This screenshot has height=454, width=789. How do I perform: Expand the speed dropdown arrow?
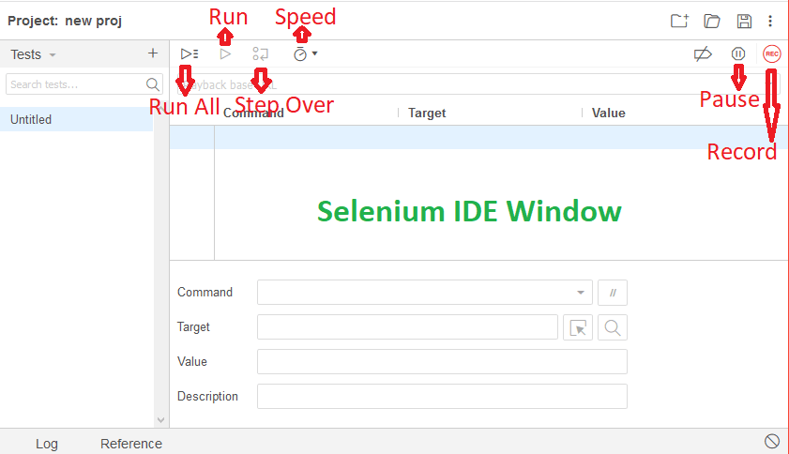point(314,53)
